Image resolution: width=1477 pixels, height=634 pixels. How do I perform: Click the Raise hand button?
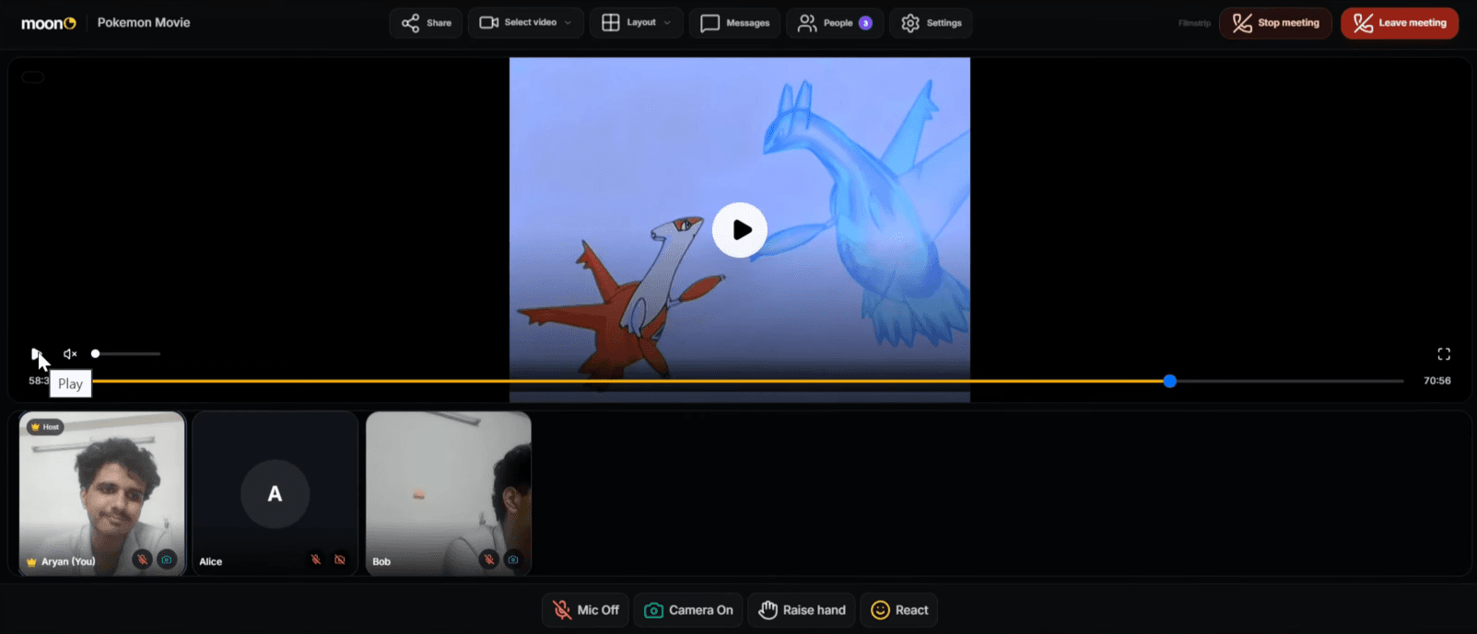(x=802, y=610)
